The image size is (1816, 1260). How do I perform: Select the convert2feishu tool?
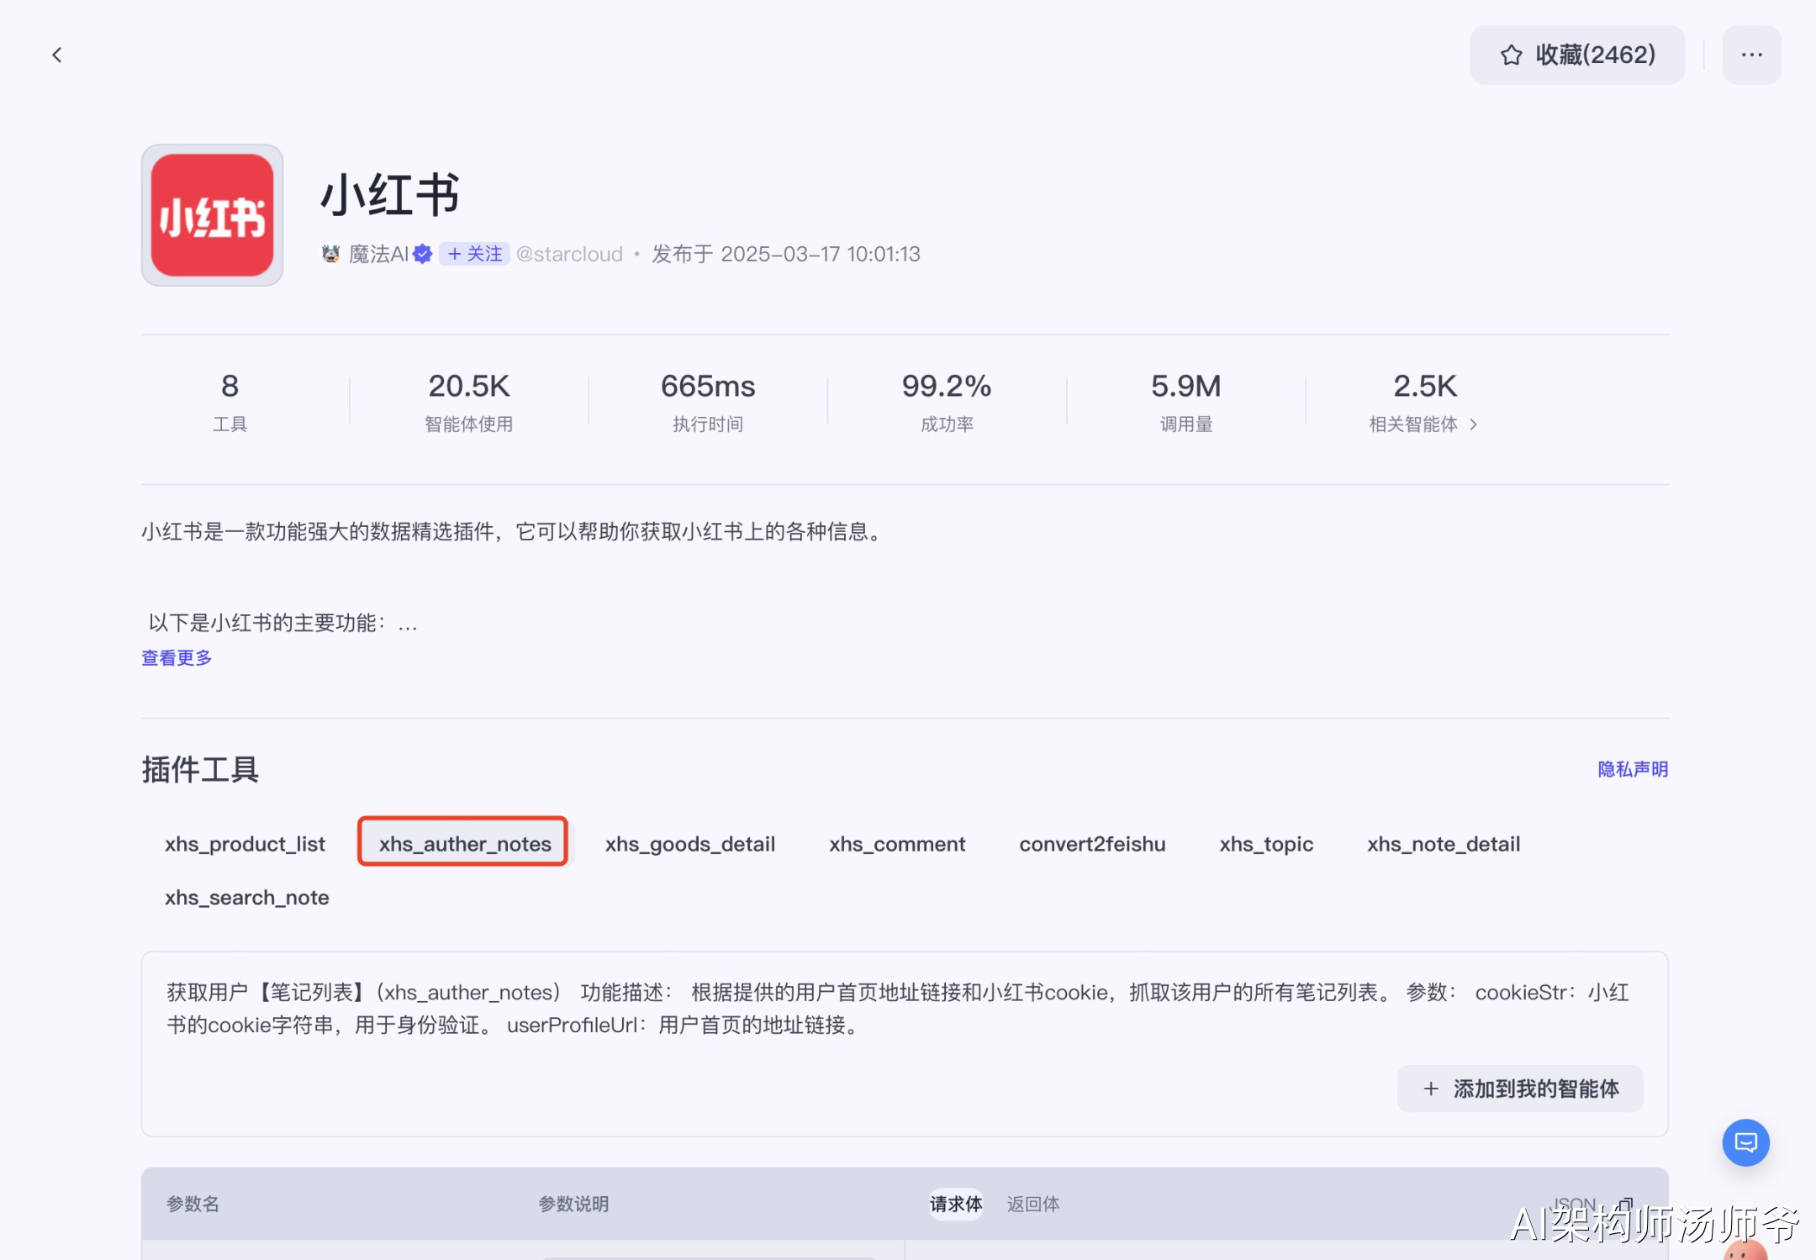(x=1092, y=844)
